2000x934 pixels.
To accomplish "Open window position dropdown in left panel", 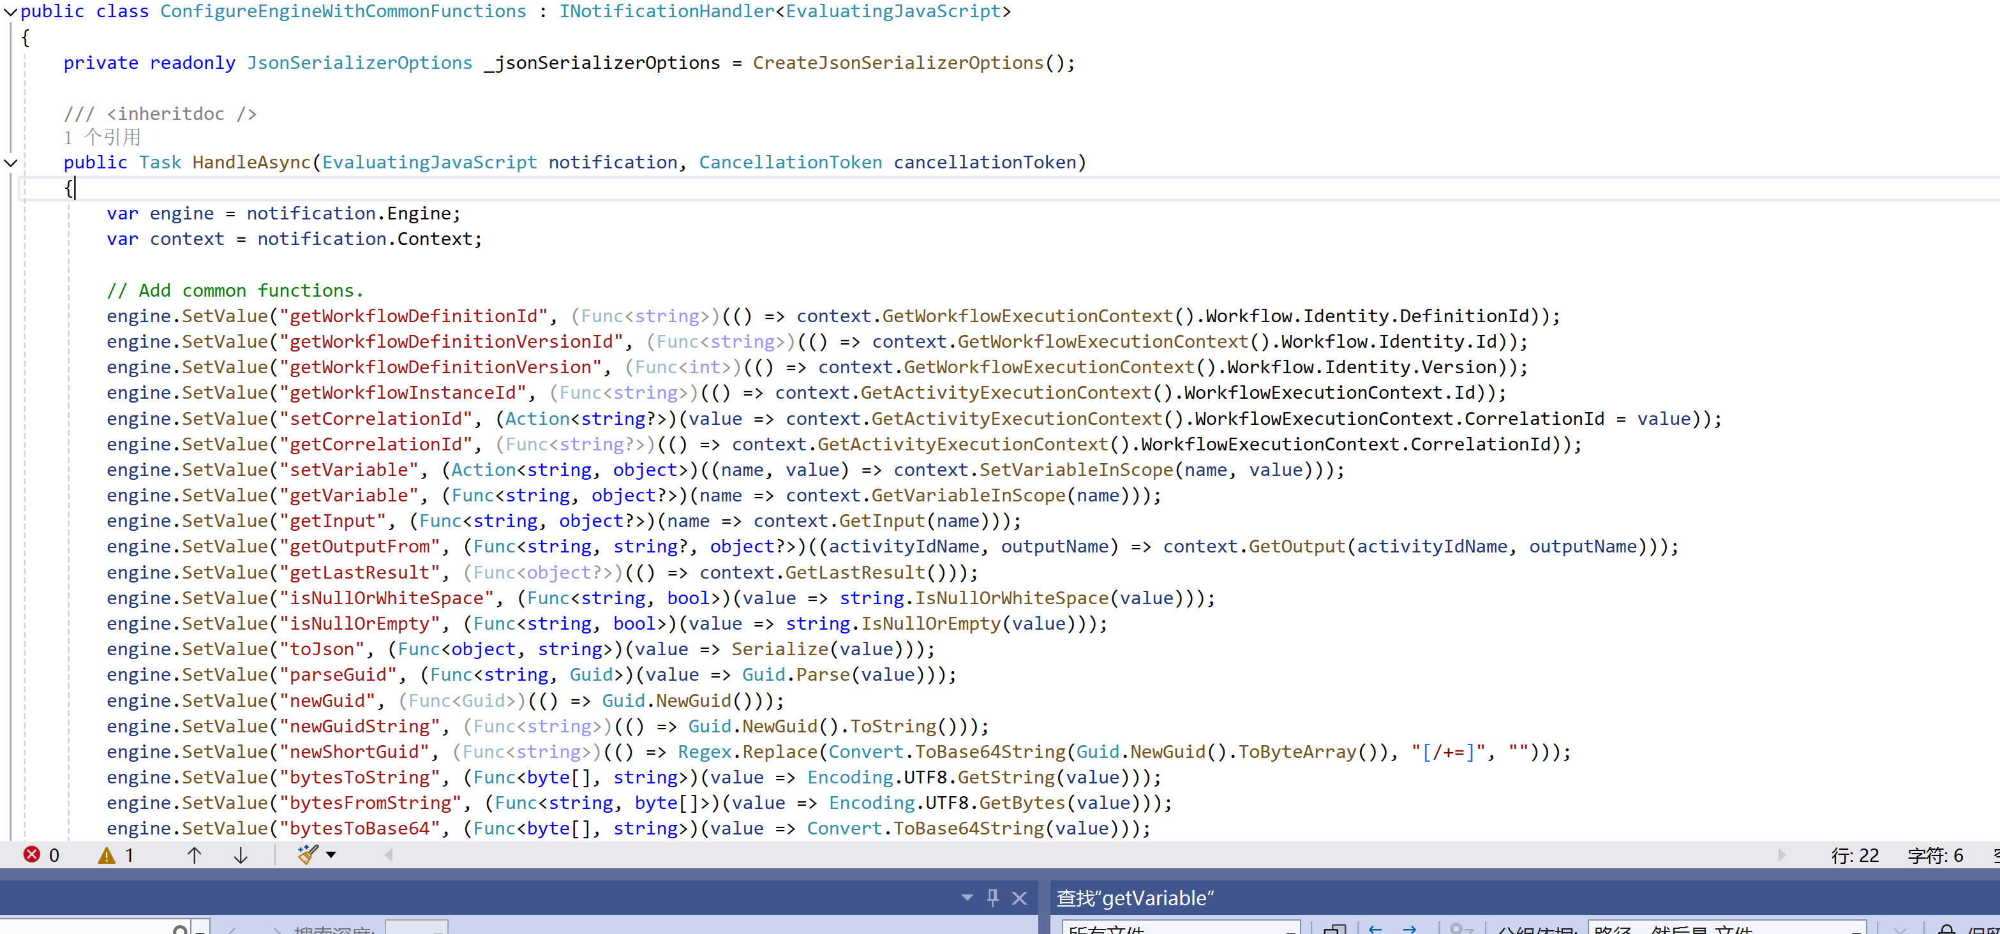I will 967,898.
